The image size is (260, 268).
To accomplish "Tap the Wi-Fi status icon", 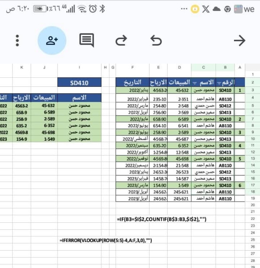I will (x=82, y=9).
